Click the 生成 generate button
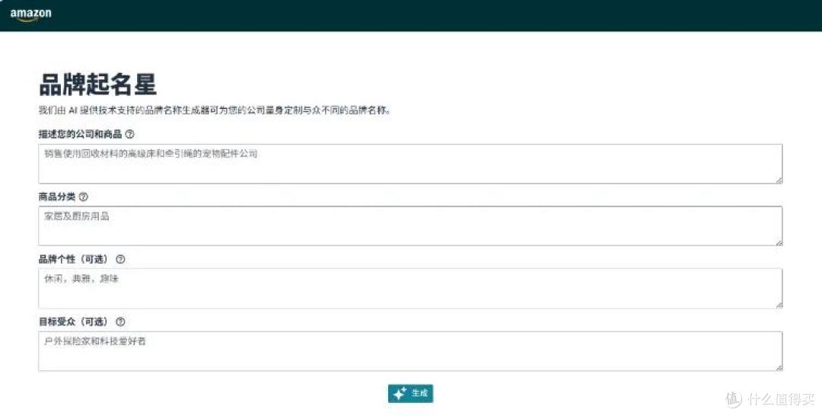The image size is (822, 416). click(410, 393)
